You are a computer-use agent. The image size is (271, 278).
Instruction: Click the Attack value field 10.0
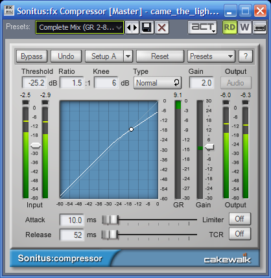72,220
